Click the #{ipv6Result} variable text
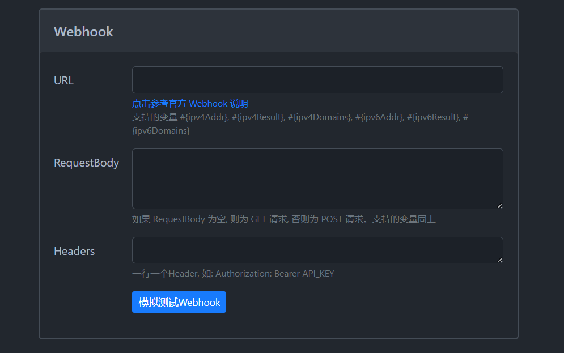Image resolution: width=564 pixels, height=353 pixels. (432, 117)
